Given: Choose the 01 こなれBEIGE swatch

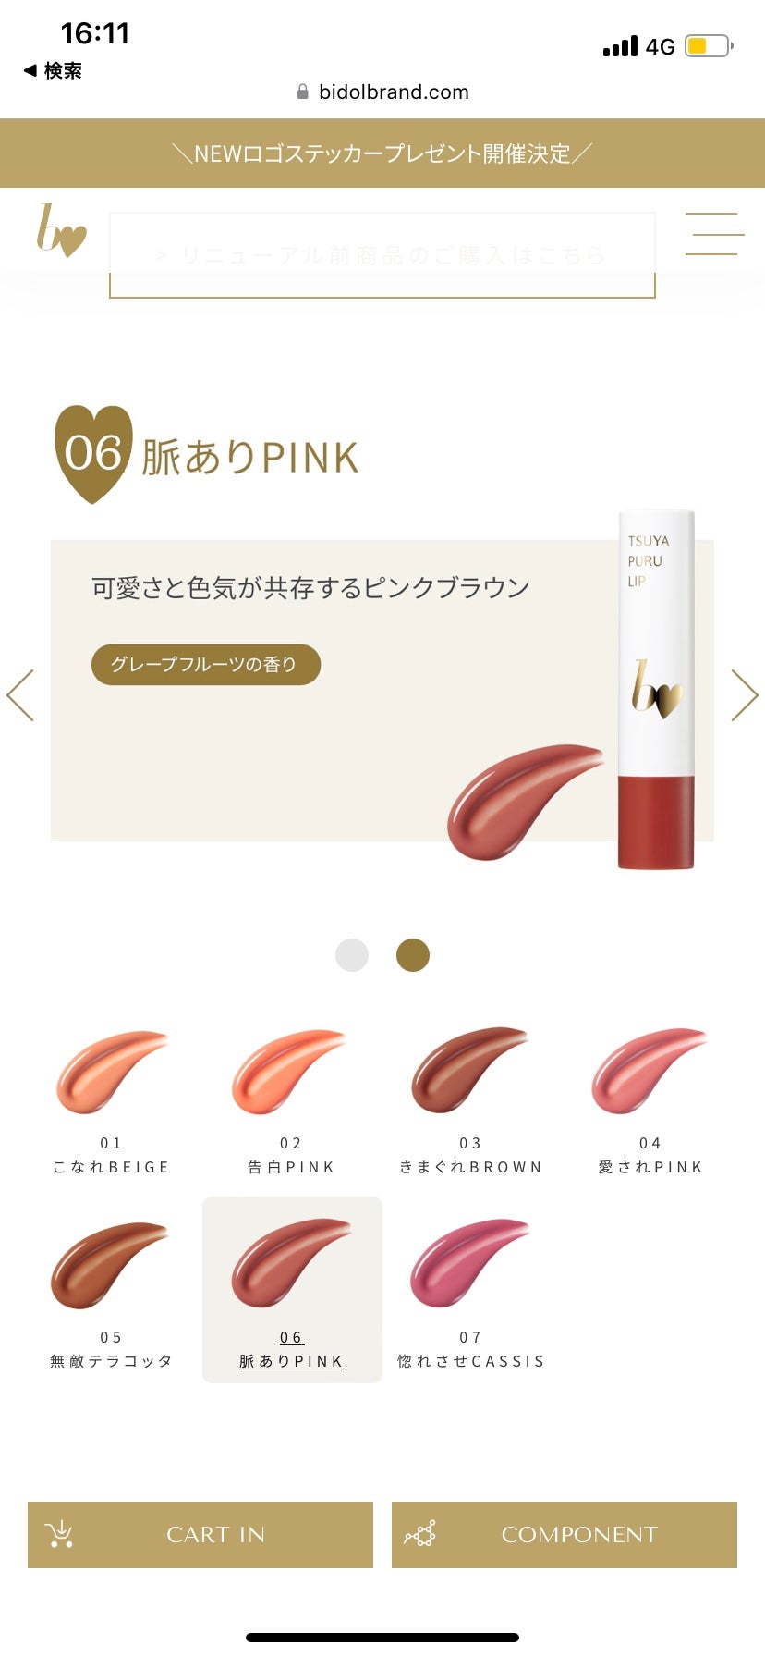Looking at the screenshot, I should click(112, 1101).
